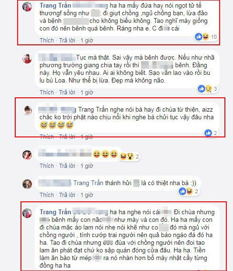233x271 pixels.
Task: Open like and sad reactions count of 3
Action: click(208, 89)
